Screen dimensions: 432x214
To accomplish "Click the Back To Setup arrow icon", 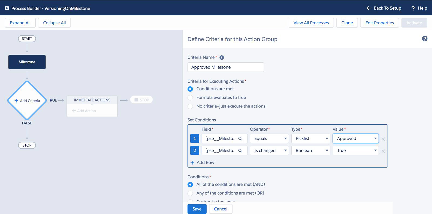I will tap(369, 8).
